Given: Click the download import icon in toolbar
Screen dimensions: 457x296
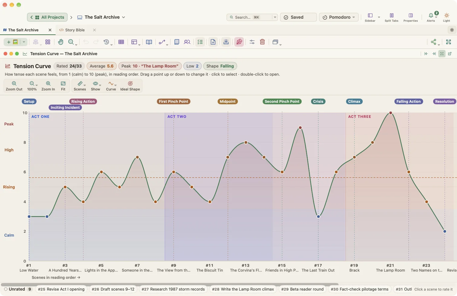Looking at the screenshot, I should [226, 42].
